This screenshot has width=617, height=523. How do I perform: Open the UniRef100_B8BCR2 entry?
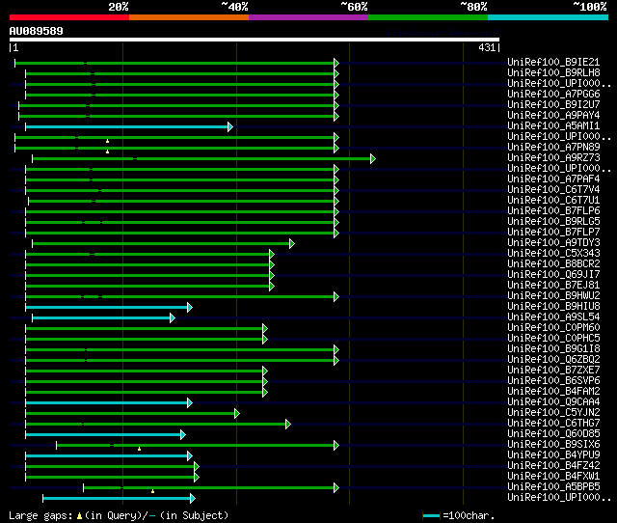pos(553,264)
